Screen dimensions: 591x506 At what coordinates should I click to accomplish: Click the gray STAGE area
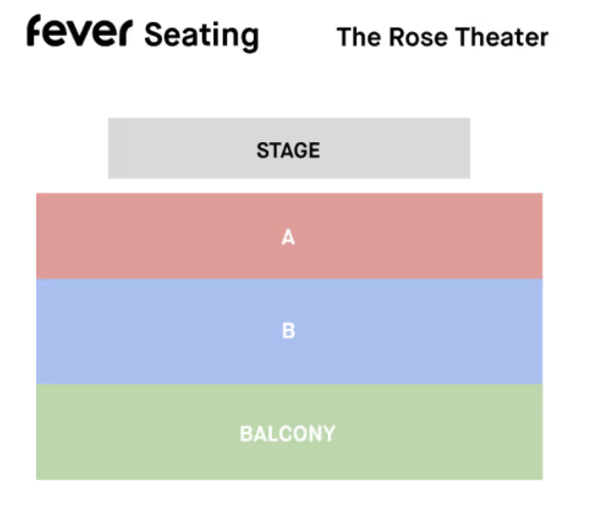[289, 148]
